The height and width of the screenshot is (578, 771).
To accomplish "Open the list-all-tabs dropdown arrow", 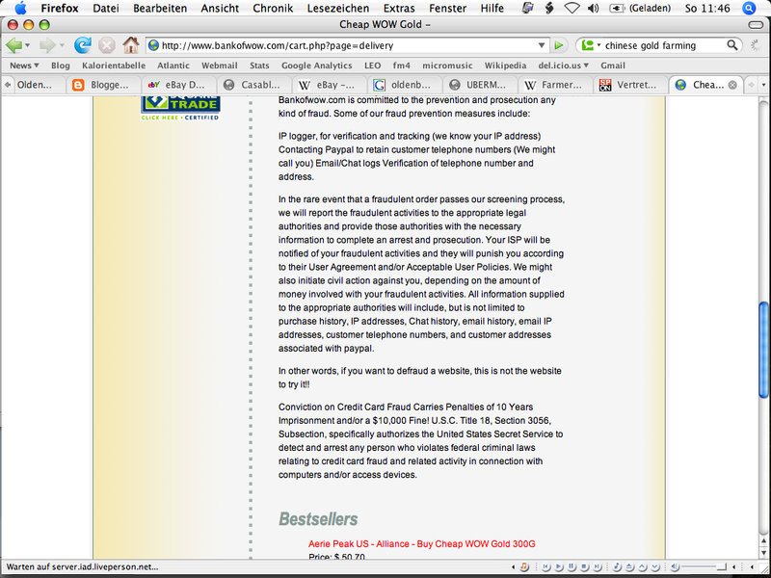I will coord(763,85).
